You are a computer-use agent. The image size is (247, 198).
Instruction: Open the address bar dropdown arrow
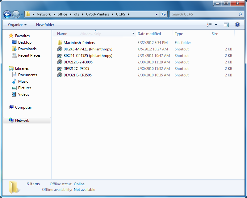tap(157, 14)
